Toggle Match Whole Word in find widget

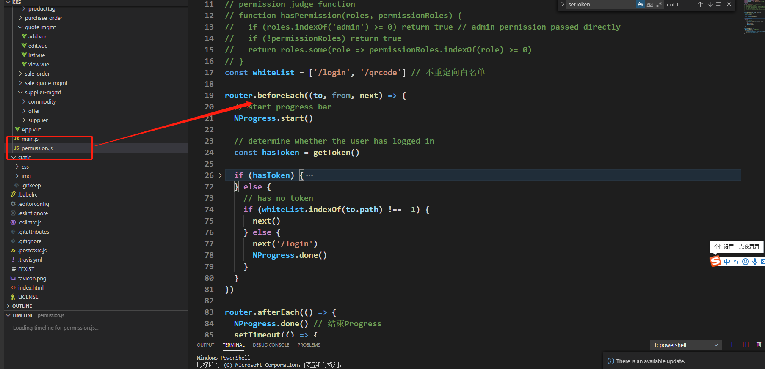click(x=650, y=4)
